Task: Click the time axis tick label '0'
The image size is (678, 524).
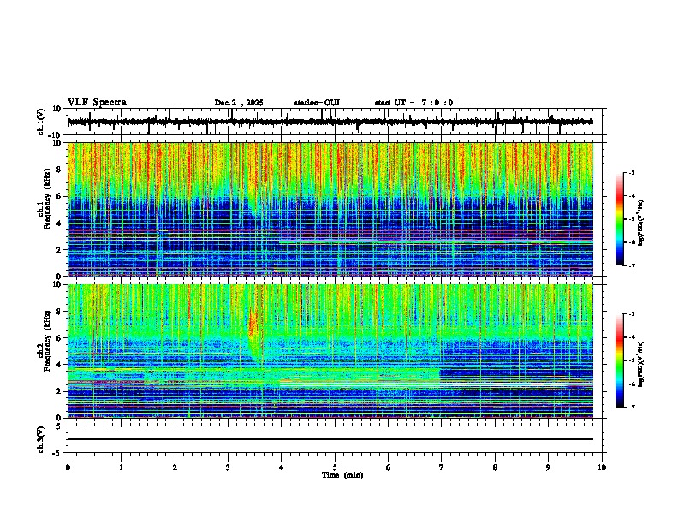Action: point(68,467)
